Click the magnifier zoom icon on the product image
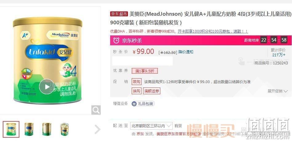This screenshot has height=142, width=292. [x=96, y=110]
